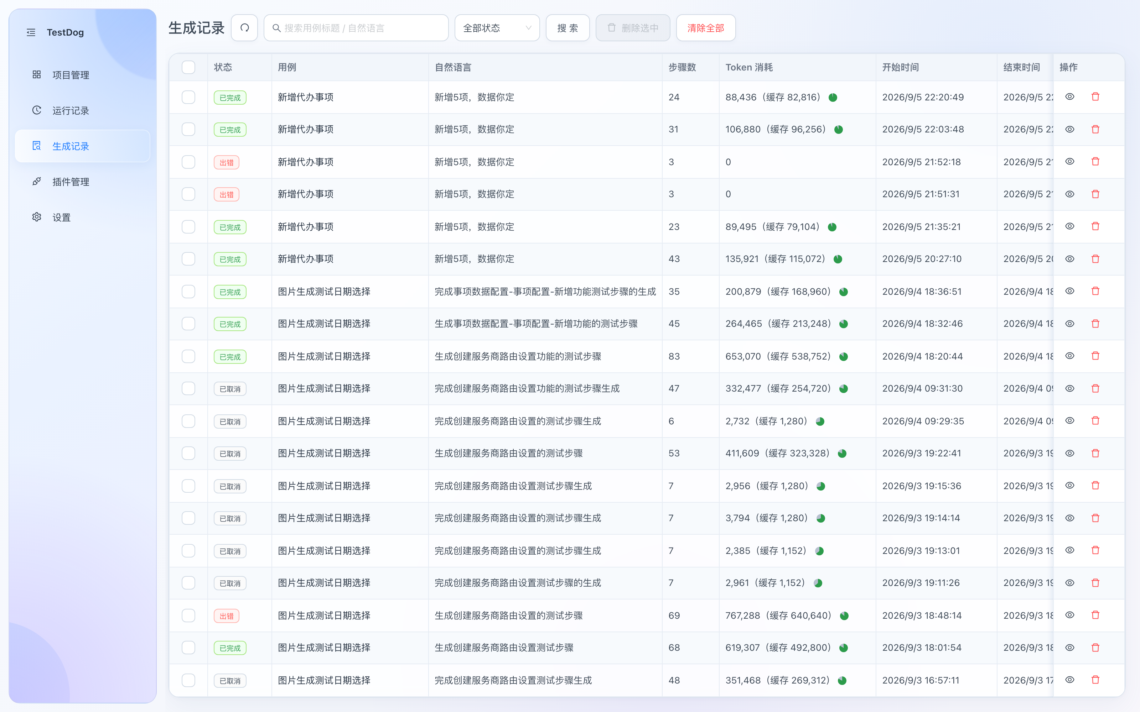The image size is (1140, 712).
Task: View the cancelled record from 09:29:35
Action: tap(1070, 421)
